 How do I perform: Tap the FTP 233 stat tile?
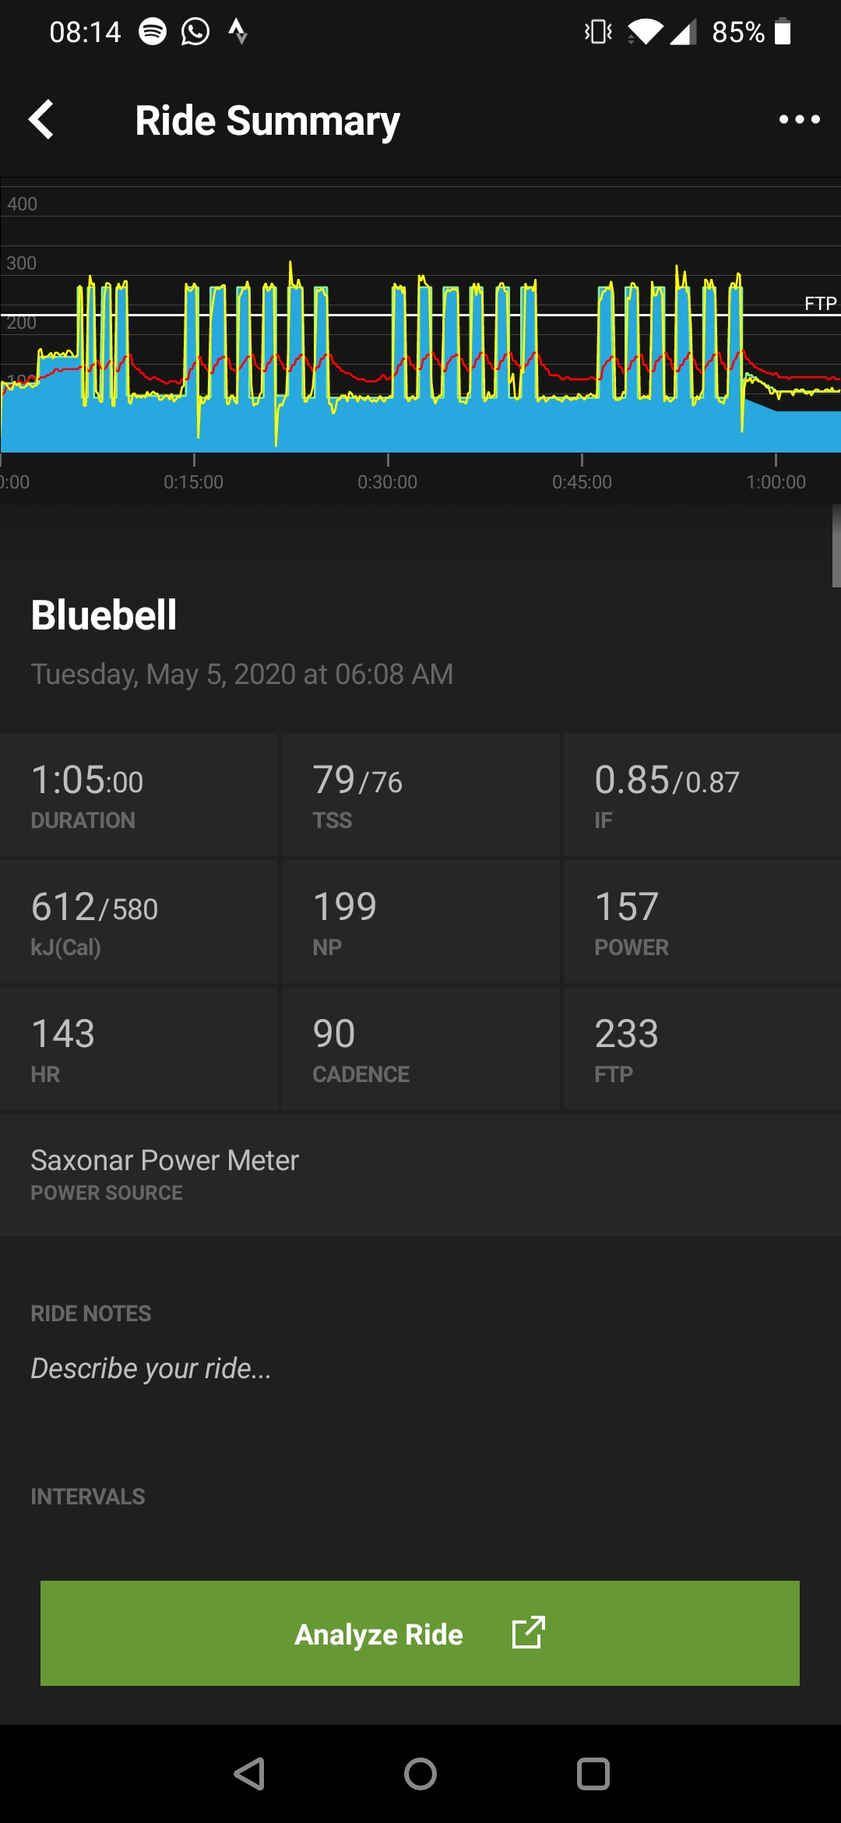(702, 1049)
